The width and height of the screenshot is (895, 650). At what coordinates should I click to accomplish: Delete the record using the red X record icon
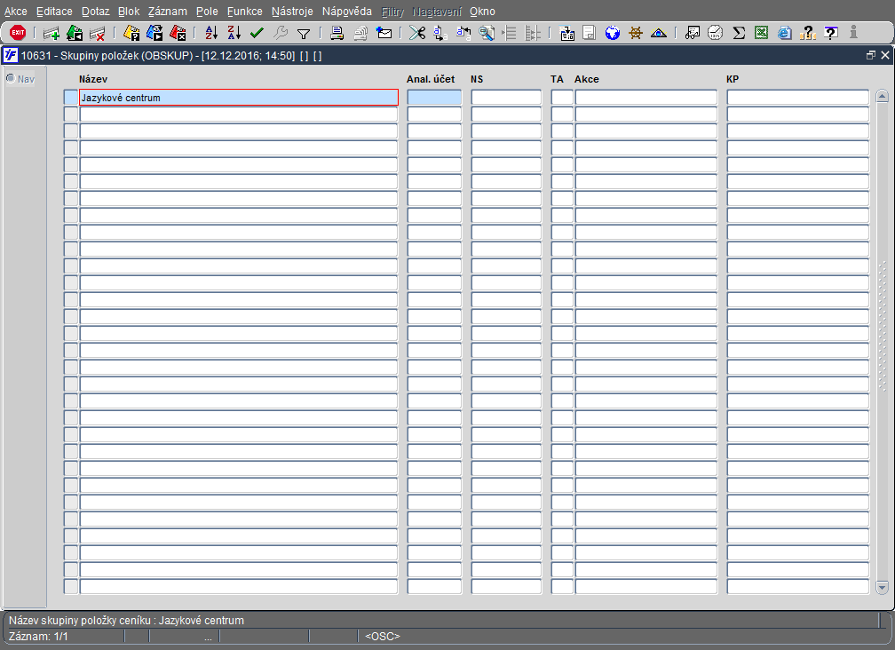click(97, 33)
